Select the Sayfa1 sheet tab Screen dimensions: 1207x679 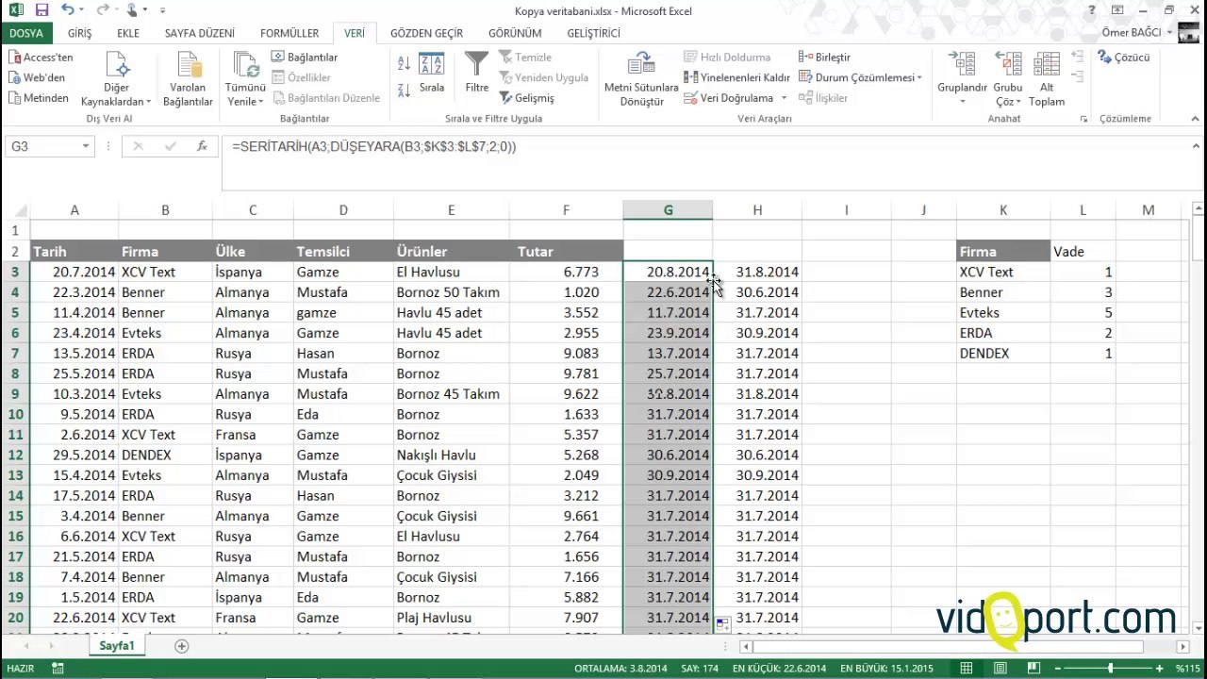(117, 646)
